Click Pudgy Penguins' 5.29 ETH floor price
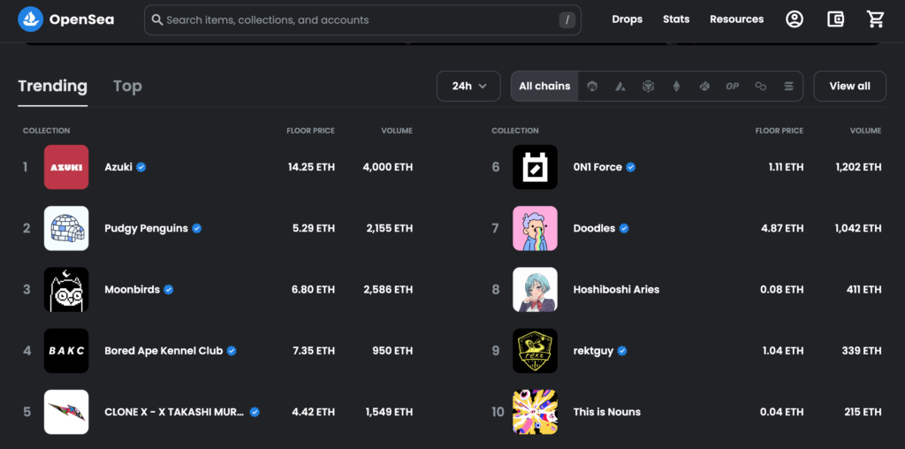 314,229
